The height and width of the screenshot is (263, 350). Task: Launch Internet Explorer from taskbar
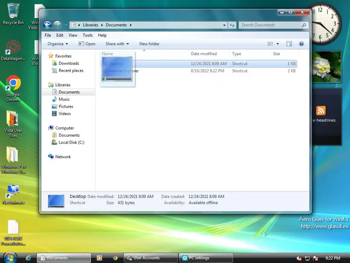[28, 258]
